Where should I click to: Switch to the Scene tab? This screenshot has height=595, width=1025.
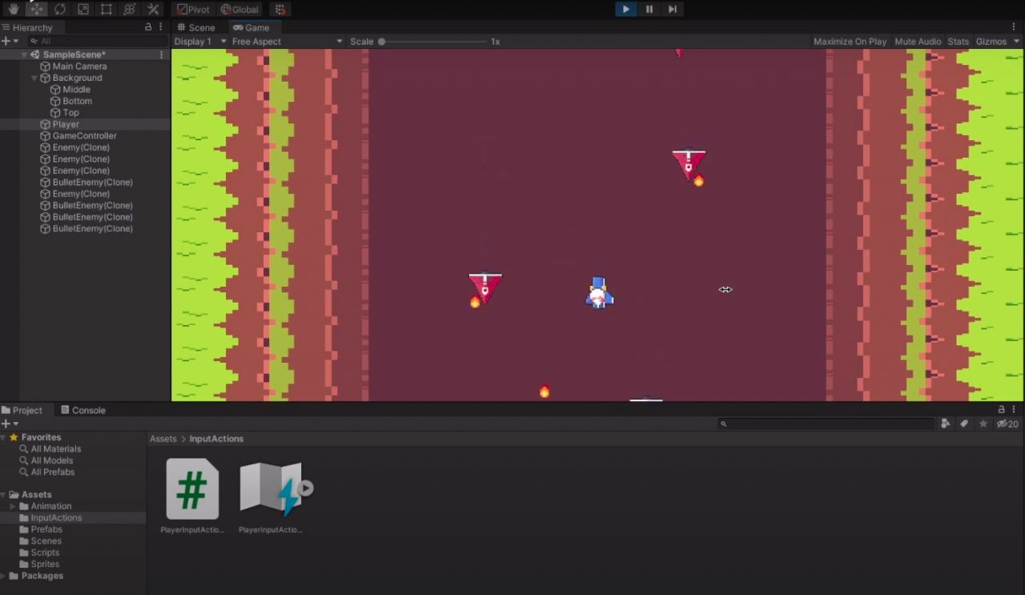click(195, 26)
